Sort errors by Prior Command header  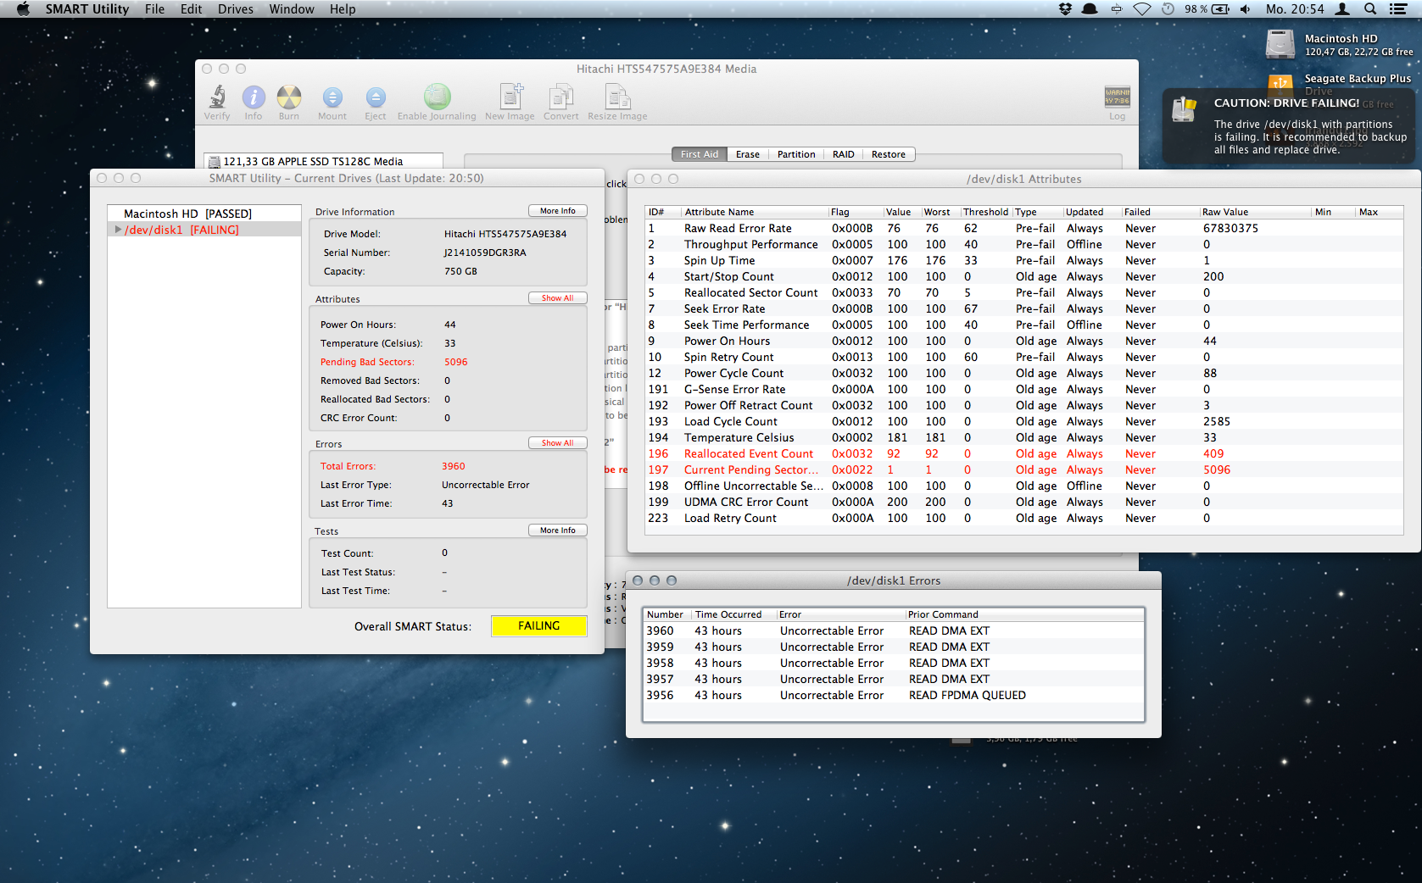(1024, 614)
